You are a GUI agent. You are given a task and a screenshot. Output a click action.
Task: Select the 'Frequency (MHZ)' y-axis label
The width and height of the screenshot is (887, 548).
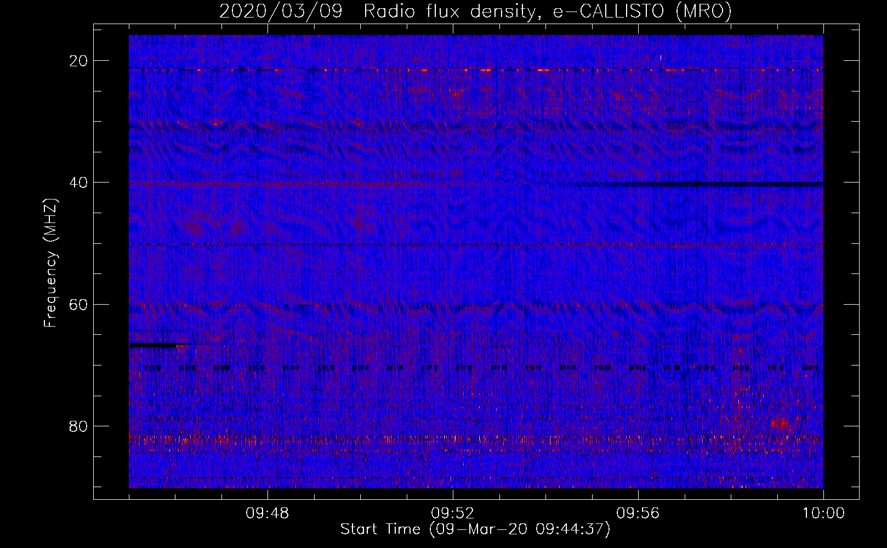[x=50, y=263]
